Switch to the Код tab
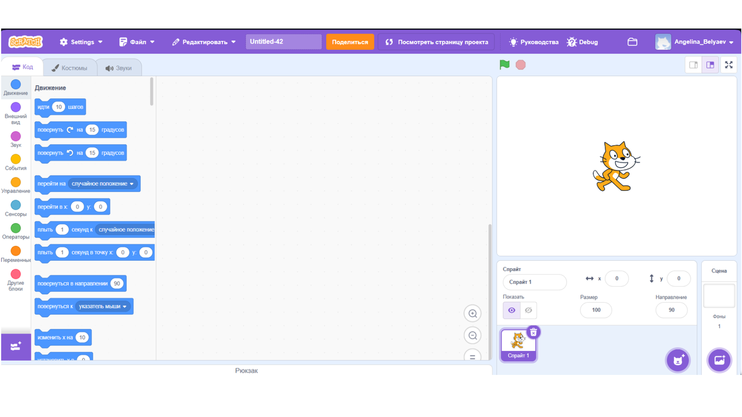 [22, 67]
